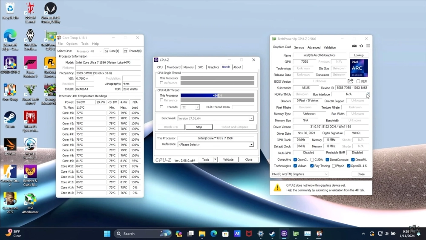The height and width of the screenshot is (240, 426).
Task: Click the Intel Arc graphics logo
Action: (359, 68)
